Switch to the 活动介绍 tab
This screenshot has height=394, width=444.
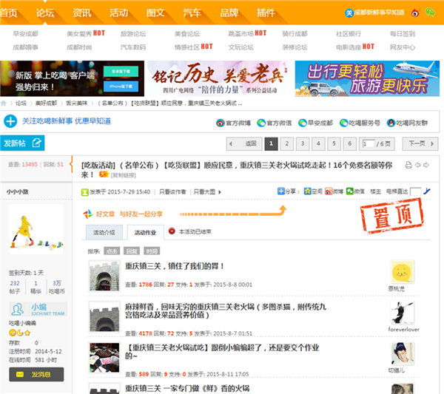pos(104,233)
